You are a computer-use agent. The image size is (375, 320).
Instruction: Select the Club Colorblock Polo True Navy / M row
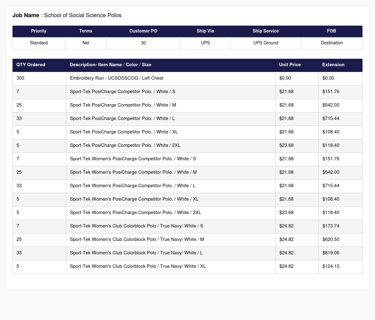click(x=187, y=239)
